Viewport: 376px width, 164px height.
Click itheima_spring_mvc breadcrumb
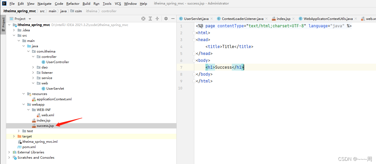point(19,11)
